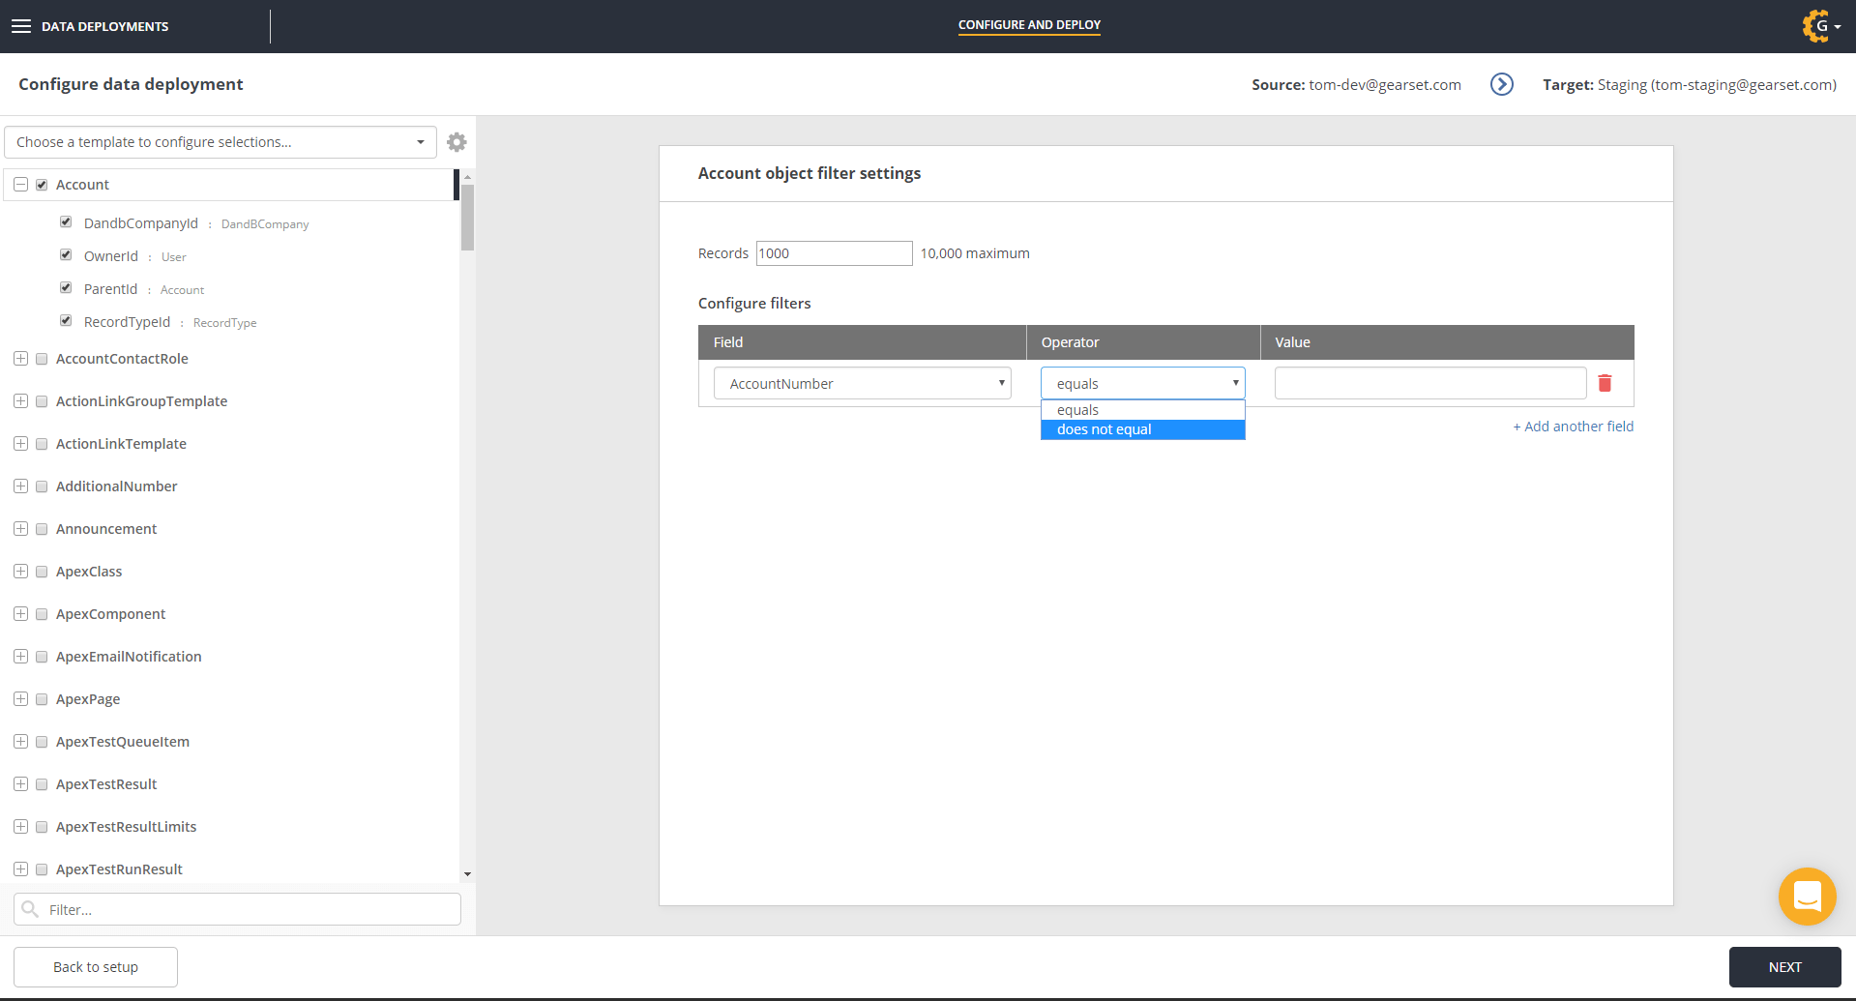Screen dimensions: 1856x1001
Task: Collapse the Account tree node
Action: [20, 185]
